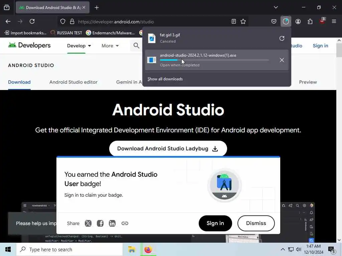Image resolution: width=342 pixels, height=256 pixels.
Task: Open a new tab with plus button
Action: click(97, 8)
